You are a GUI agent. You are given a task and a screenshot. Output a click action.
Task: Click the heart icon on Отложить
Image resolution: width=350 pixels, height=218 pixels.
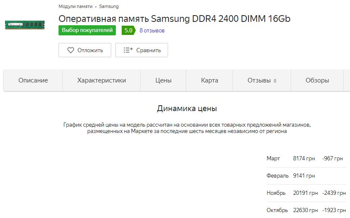pyautogui.click(x=71, y=50)
